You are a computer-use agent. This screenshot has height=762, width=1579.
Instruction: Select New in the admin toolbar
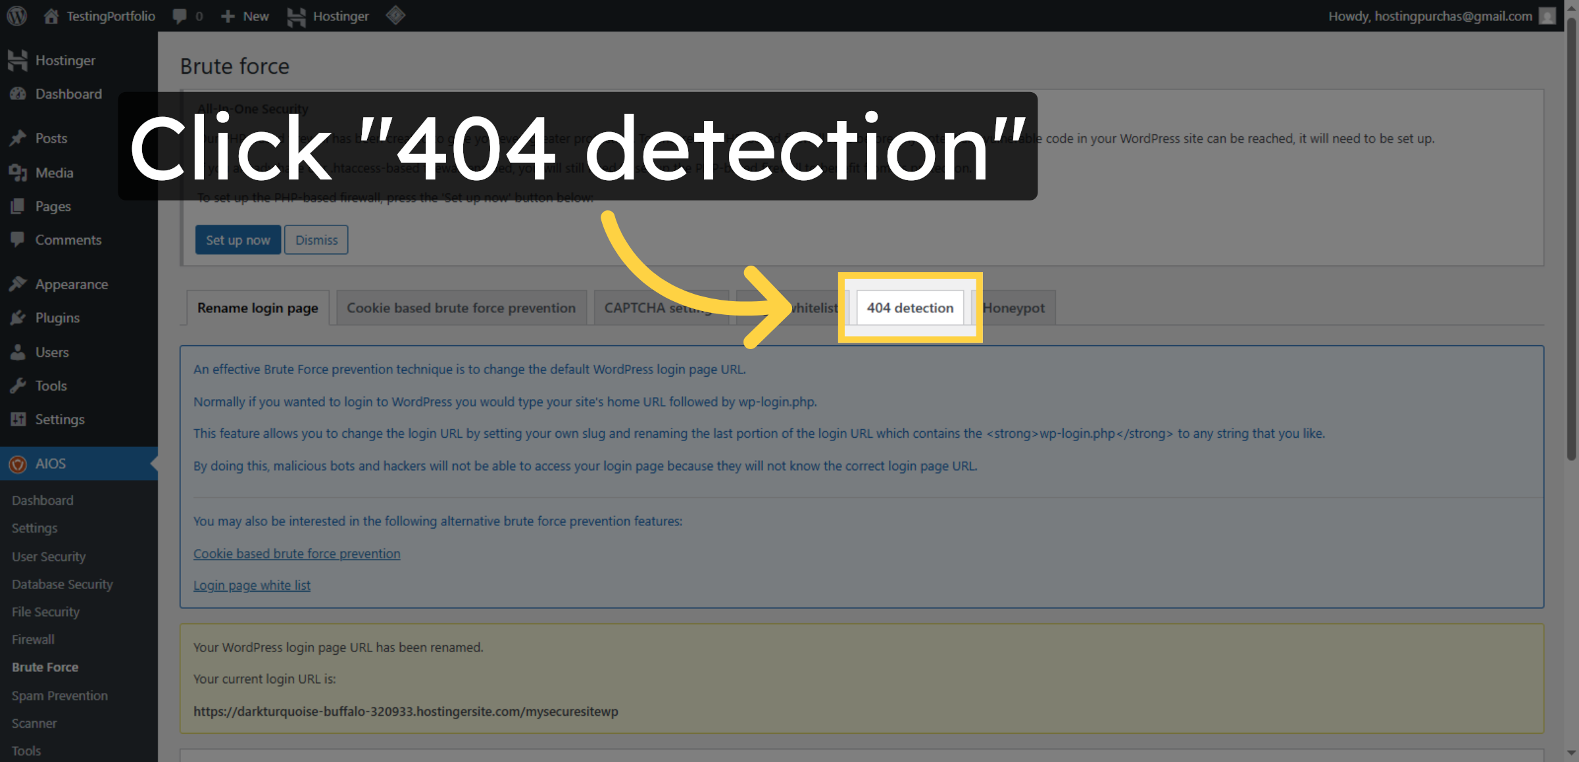(244, 16)
